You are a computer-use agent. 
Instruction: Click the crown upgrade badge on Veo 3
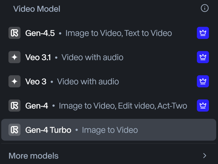(203, 81)
